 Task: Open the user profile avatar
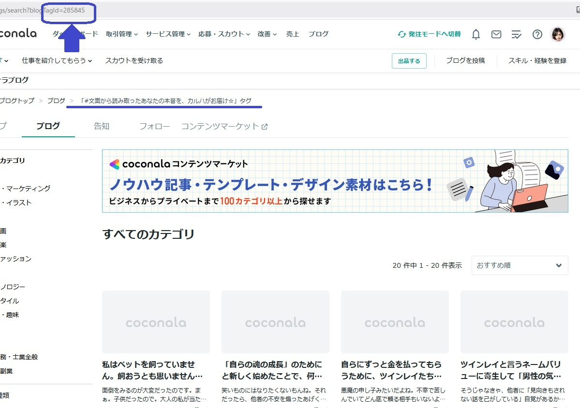[x=558, y=34]
